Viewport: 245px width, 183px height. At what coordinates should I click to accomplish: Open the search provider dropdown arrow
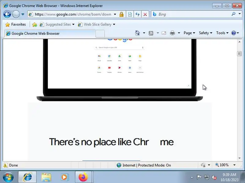[x=239, y=14]
